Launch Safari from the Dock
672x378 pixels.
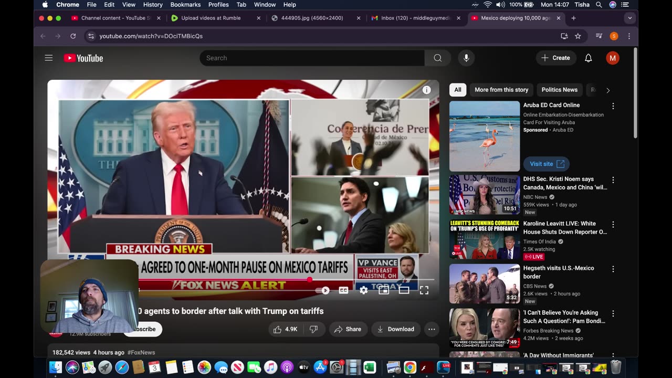click(x=122, y=367)
